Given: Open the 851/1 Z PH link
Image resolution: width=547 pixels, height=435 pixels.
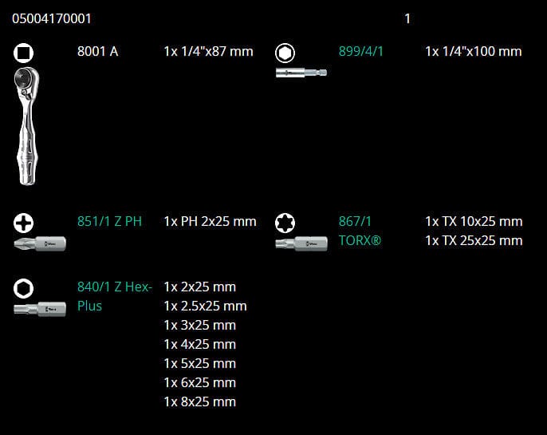Looking at the screenshot, I should click(x=109, y=221).
